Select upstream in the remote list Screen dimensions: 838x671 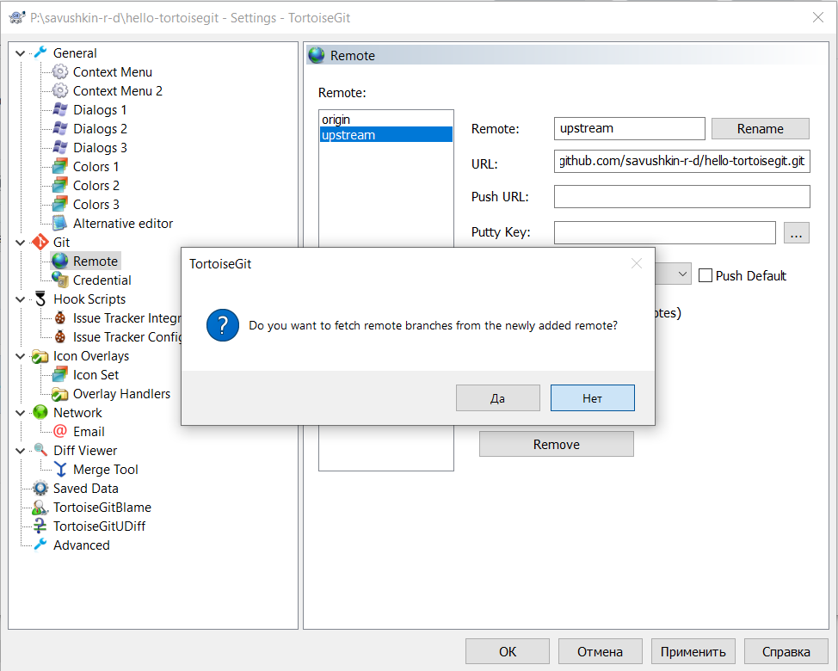(385, 134)
